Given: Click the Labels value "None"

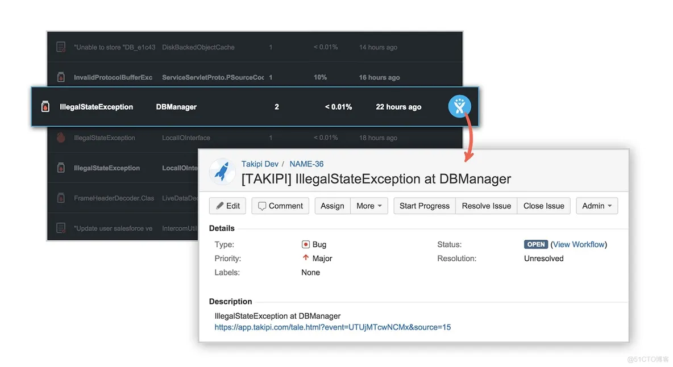Looking at the screenshot, I should tap(311, 272).
